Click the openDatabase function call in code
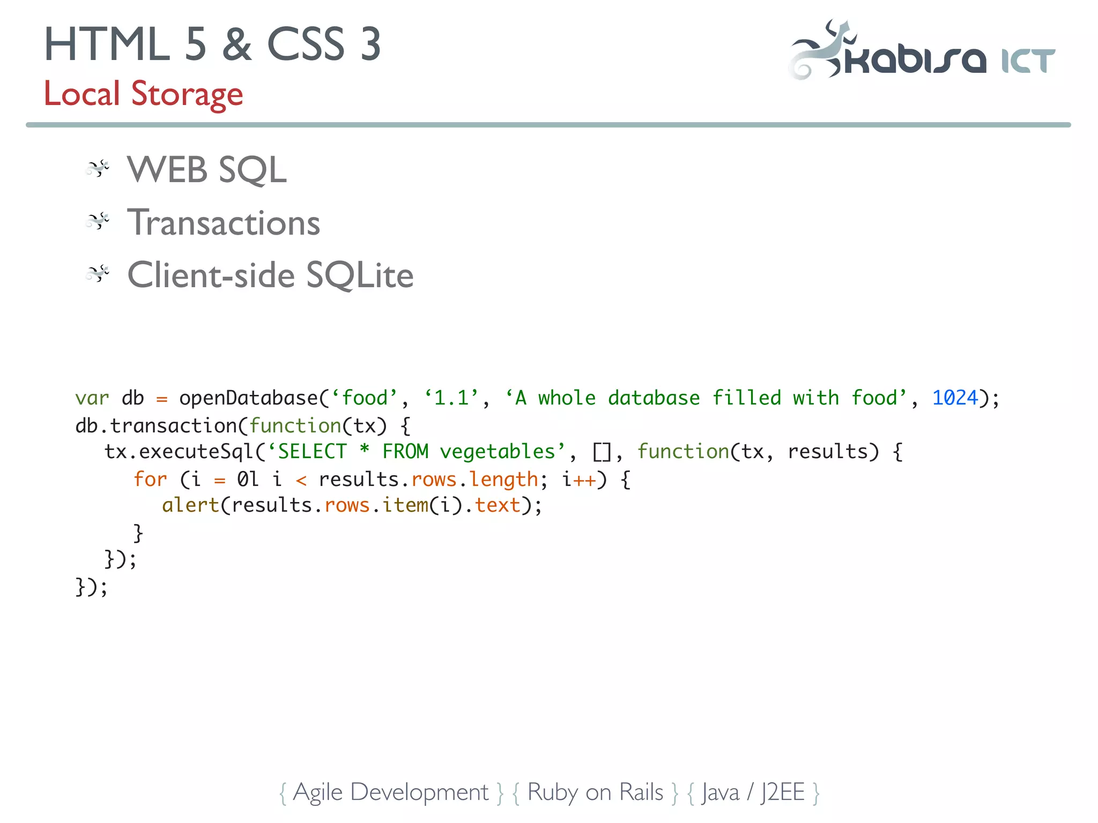Viewport: 1098px width, 823px height. [x=248, y=398]
